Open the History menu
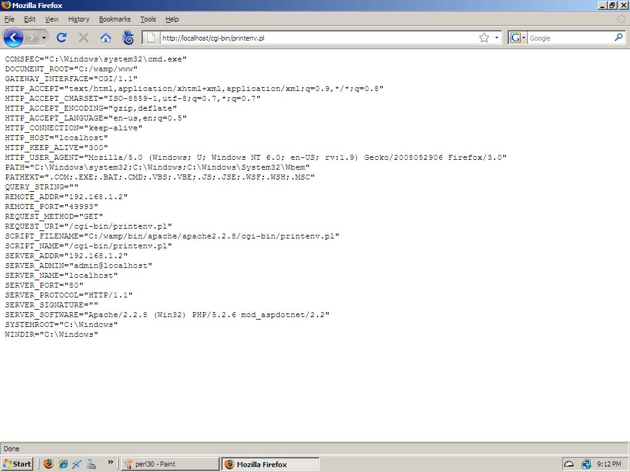 [78, 19]
